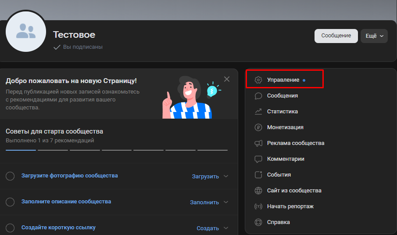Expand the chevron next to Создать

(x=226, y=228)
